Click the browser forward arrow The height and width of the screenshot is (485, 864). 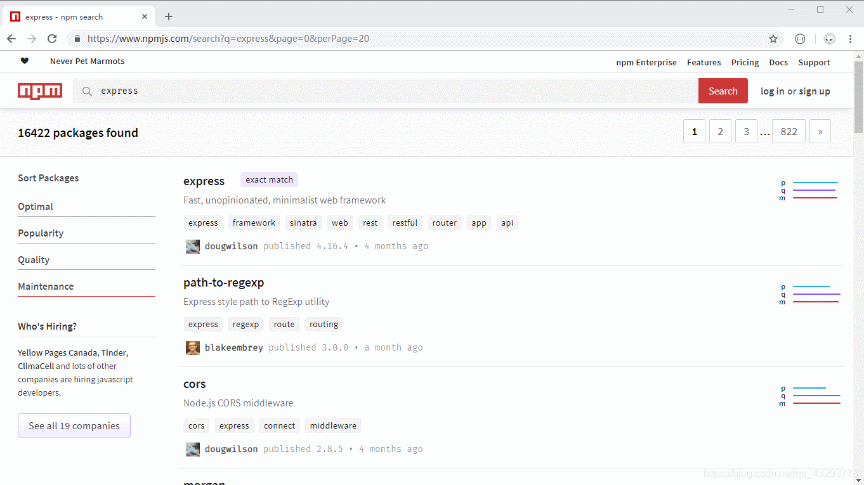point(32,39)
